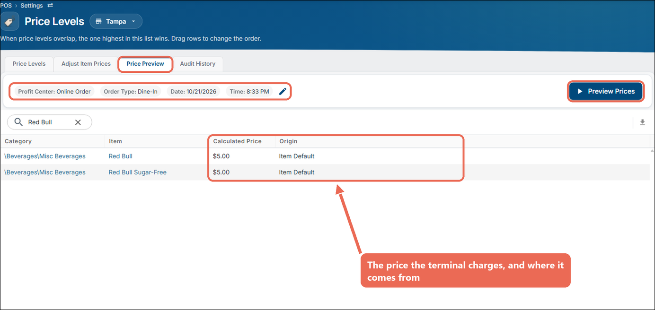Open the Tampa location dropdown
This screenshot has height=310, width=655.
[116, 22]
